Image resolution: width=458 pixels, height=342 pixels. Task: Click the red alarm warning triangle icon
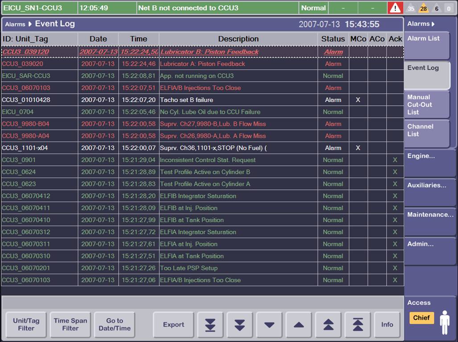[x=395, y=8]
